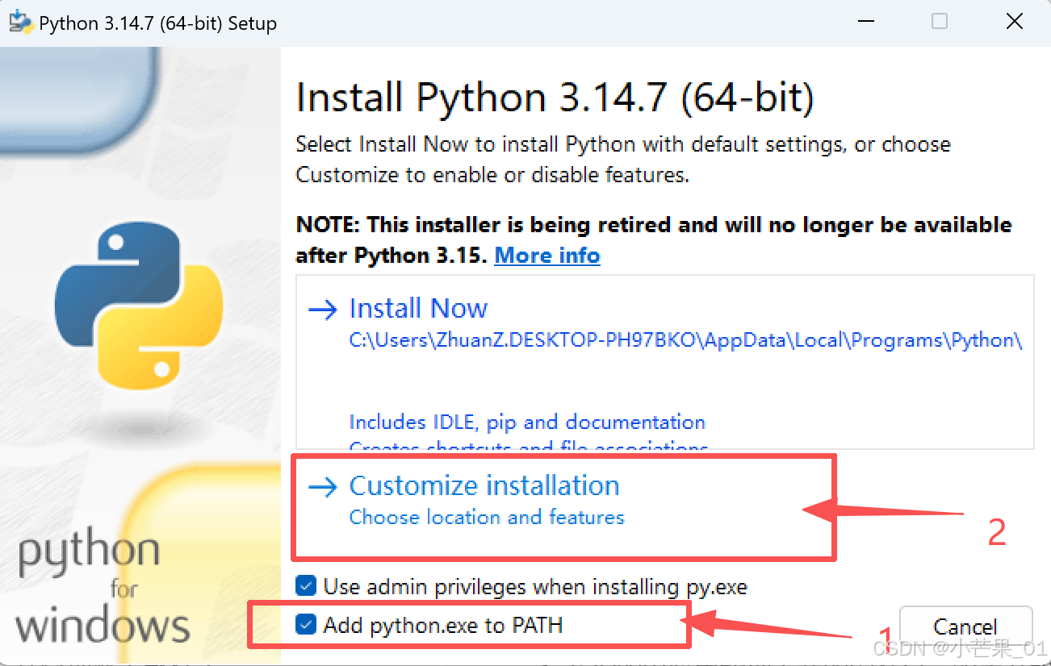Click the 'Includes IDLE, pip and documentation' text
The image size is (1051, 666).
[x=527, y=422]
